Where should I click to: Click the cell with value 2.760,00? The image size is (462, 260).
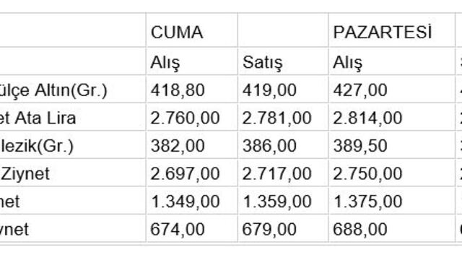pos(191,117)
